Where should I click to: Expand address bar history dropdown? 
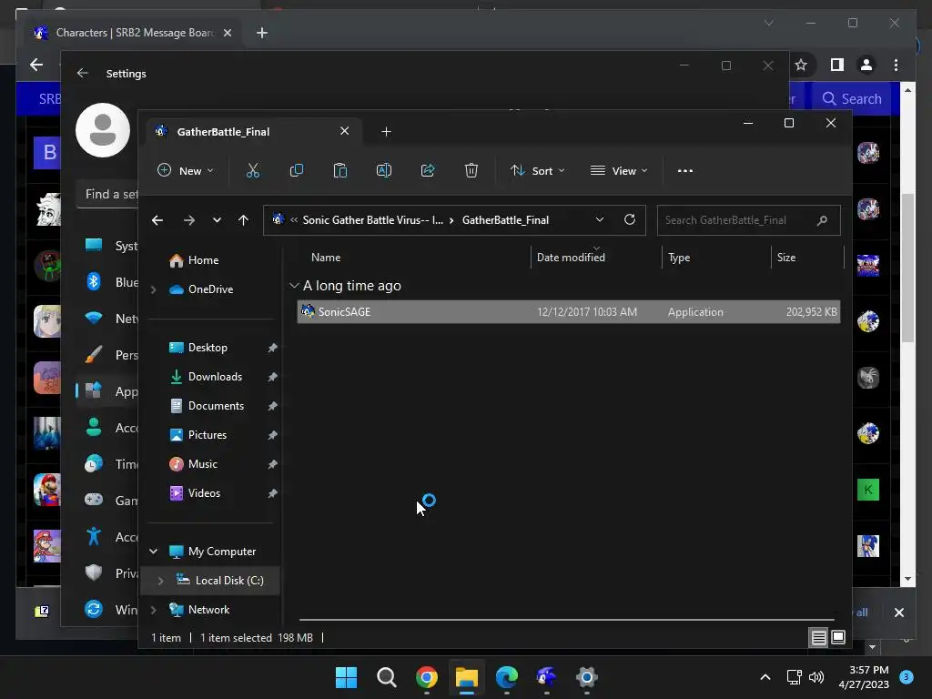coord(600,220)
